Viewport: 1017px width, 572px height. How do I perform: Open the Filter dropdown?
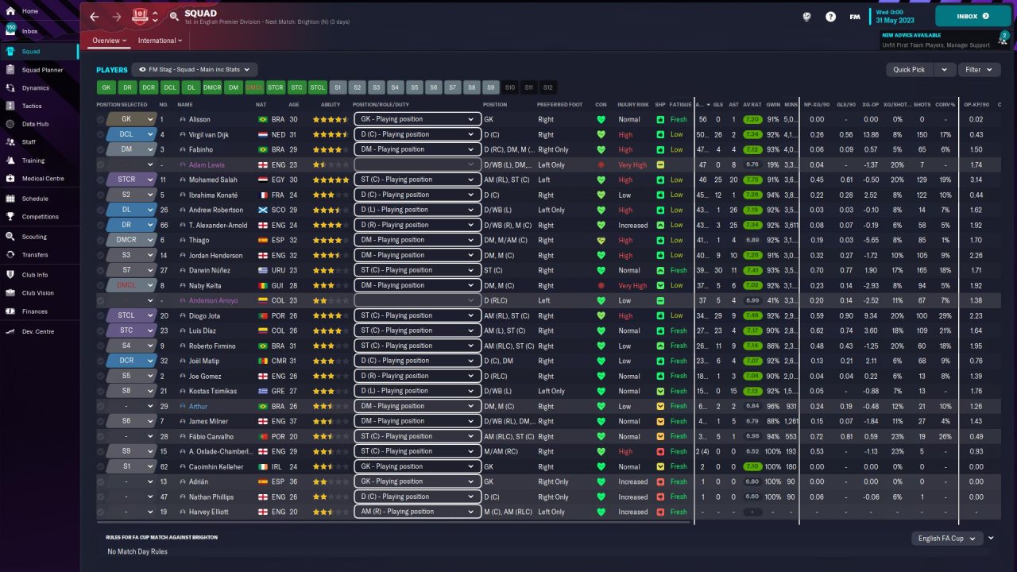(x=978, y=70)
